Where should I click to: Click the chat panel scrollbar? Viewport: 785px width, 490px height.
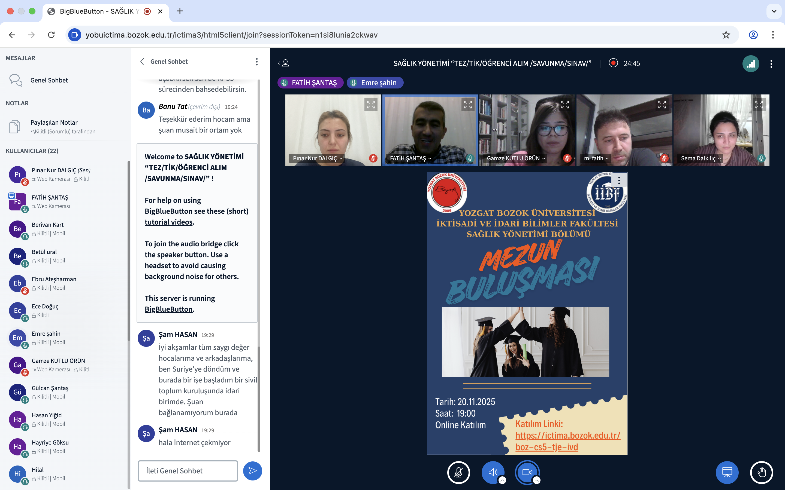pyautogui.click(x=258, y=398)
